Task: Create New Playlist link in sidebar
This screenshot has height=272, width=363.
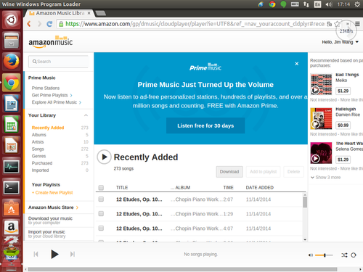Action: 52,192
